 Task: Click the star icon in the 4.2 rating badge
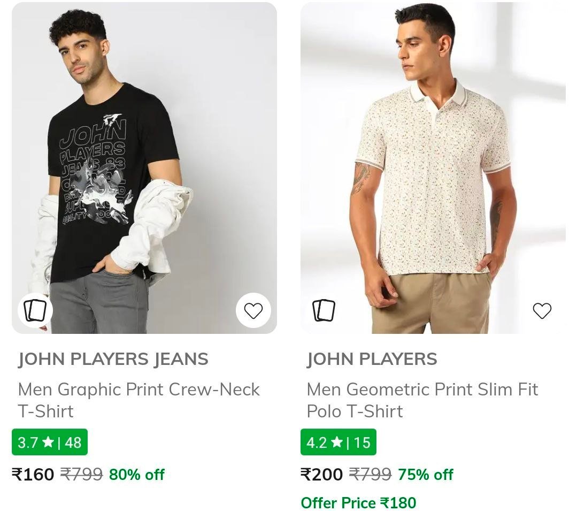click(337, 442)
